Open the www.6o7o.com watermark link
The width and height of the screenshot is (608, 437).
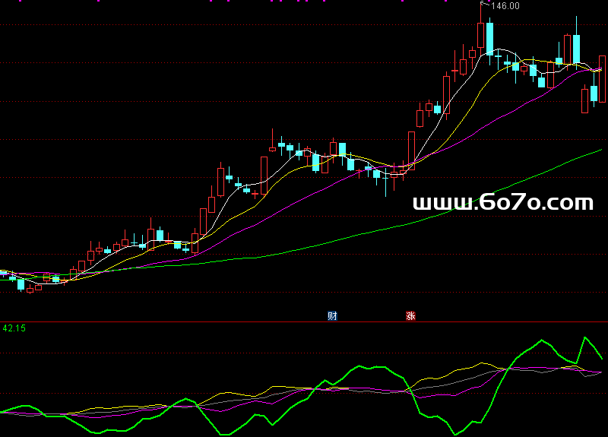[502, 203]
